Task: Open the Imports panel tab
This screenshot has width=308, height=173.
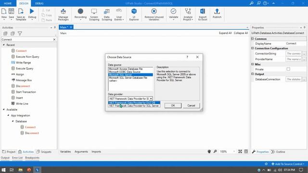Action: [96, 152]
